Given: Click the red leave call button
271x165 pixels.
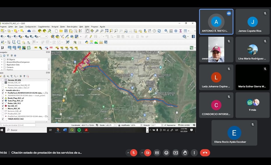Looking at the screenshot, I should (x=205, y=153).
